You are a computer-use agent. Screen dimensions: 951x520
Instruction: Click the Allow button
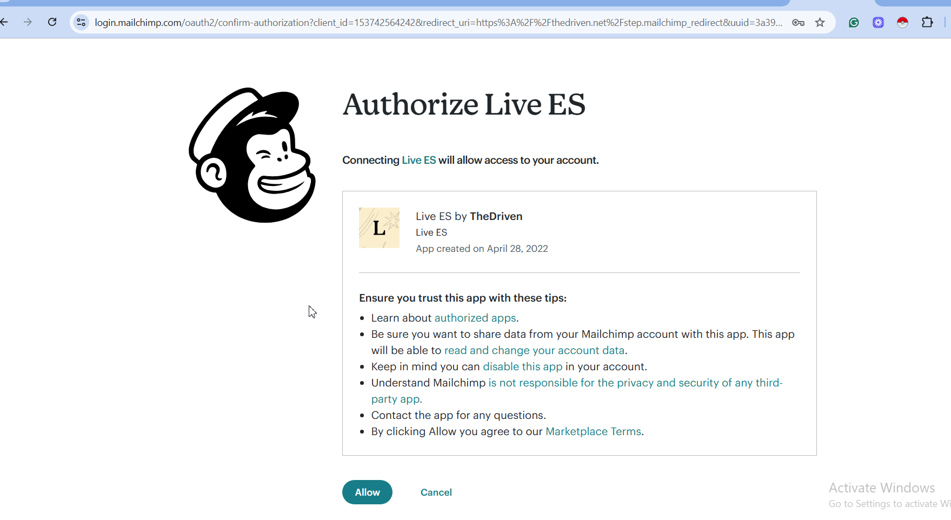tap(367, 492)
